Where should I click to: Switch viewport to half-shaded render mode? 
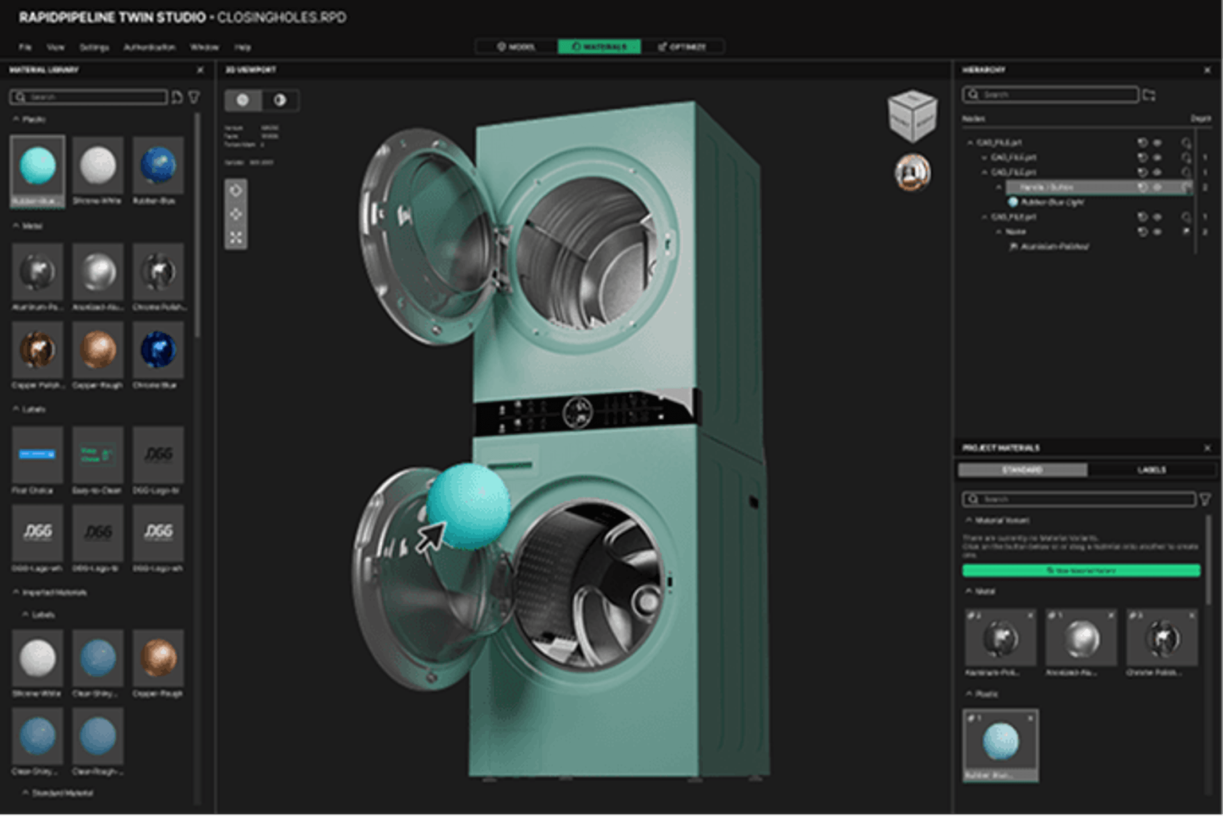tap(280, 100)
